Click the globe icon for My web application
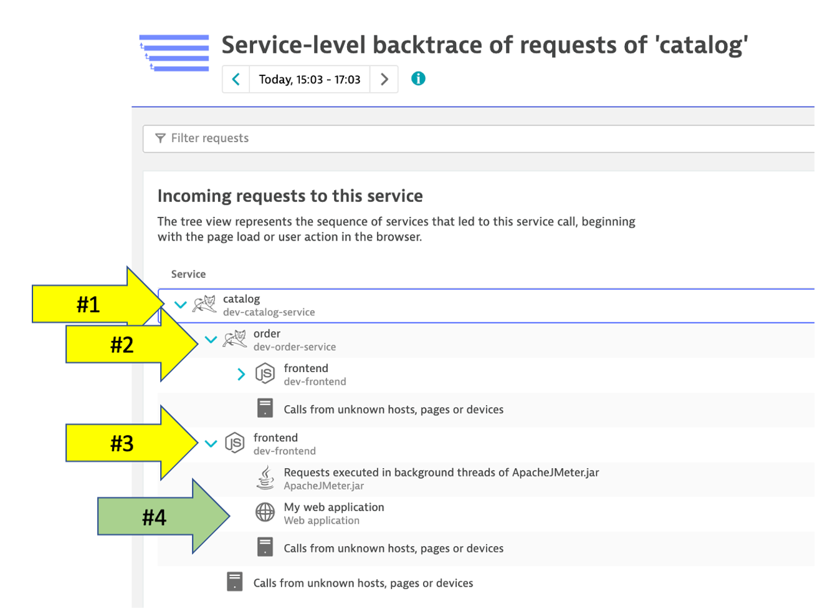Image resolution: width=815 pixels, height=609 pixels. (265, 512)
